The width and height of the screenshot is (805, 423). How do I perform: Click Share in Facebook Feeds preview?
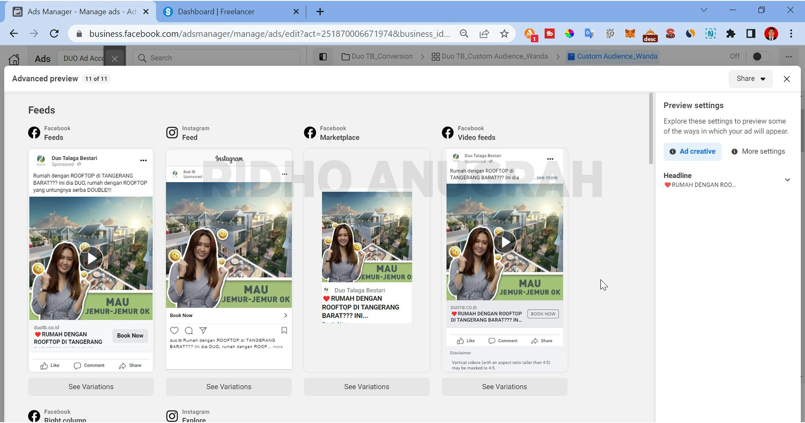pos(130,365)
